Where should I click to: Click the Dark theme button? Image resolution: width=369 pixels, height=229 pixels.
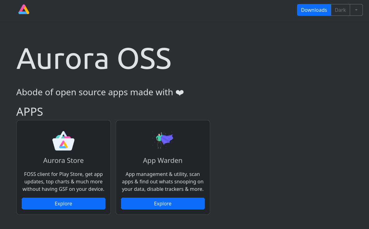tap(340, 10)
